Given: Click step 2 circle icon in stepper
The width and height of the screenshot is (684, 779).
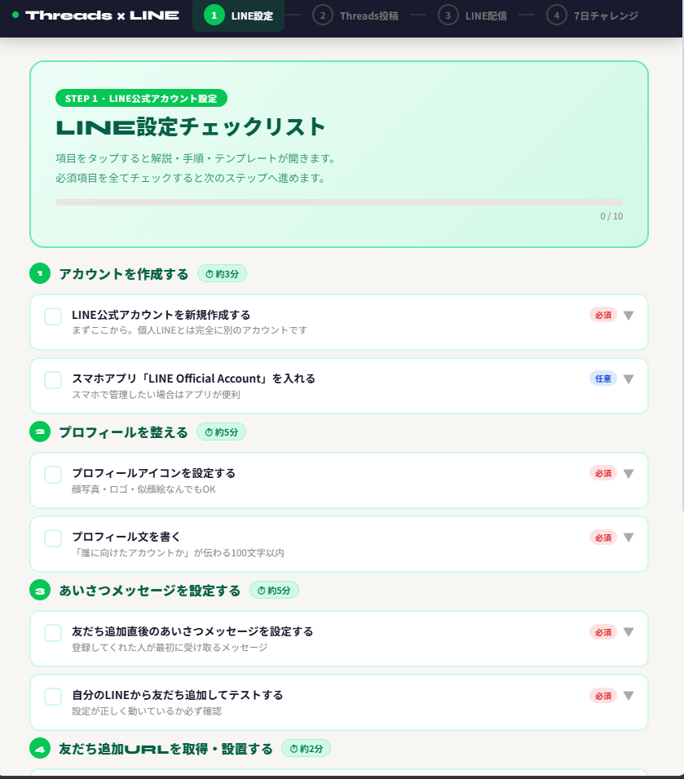Looking at the screenshot, I should pos(322,15).
